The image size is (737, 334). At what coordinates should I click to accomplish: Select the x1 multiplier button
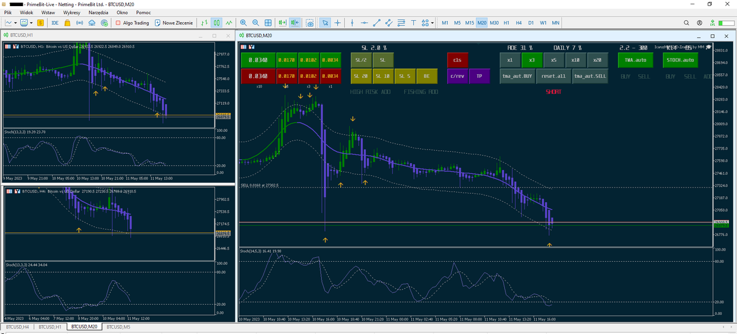[x=510, y=60]
